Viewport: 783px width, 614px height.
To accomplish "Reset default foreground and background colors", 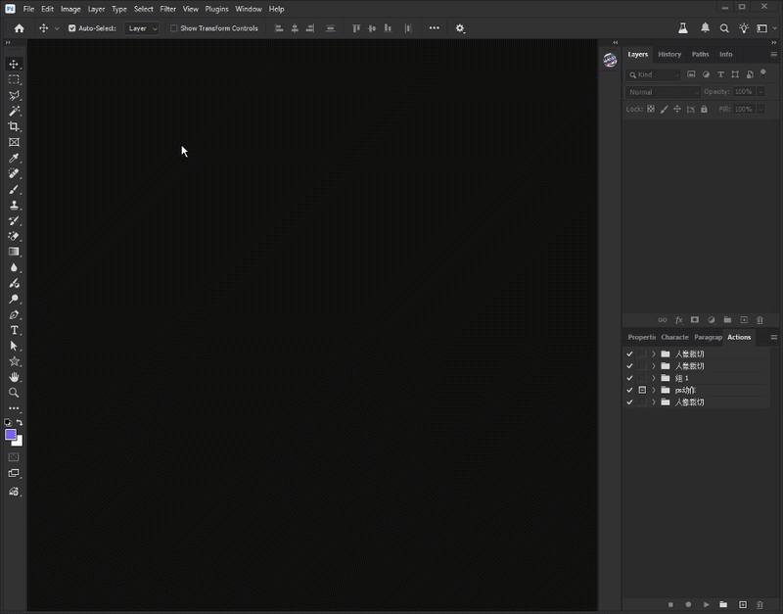I will tap(8, 423).
